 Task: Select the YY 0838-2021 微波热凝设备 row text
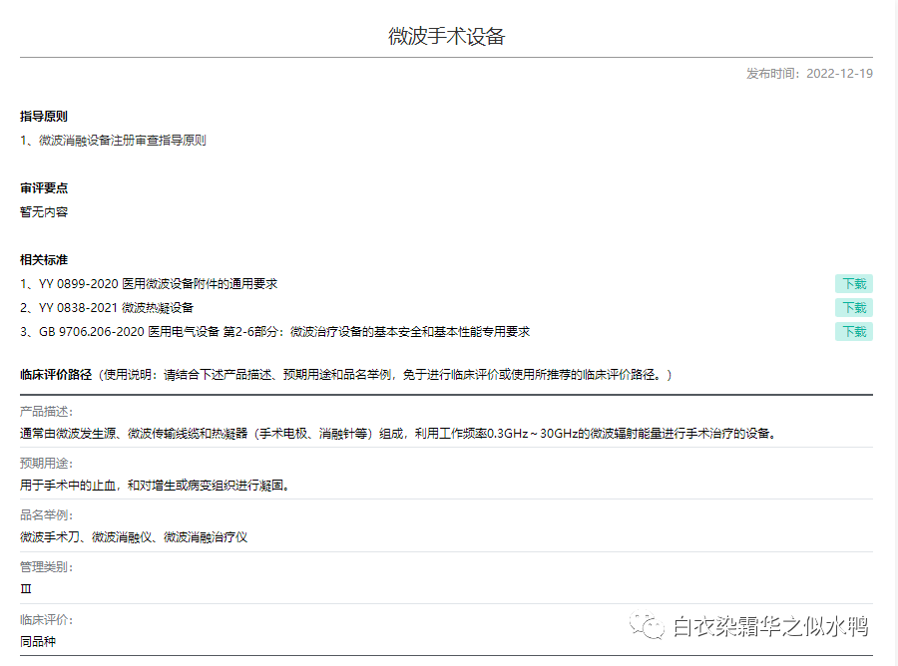pyautogui.click(x=107, y=308)
